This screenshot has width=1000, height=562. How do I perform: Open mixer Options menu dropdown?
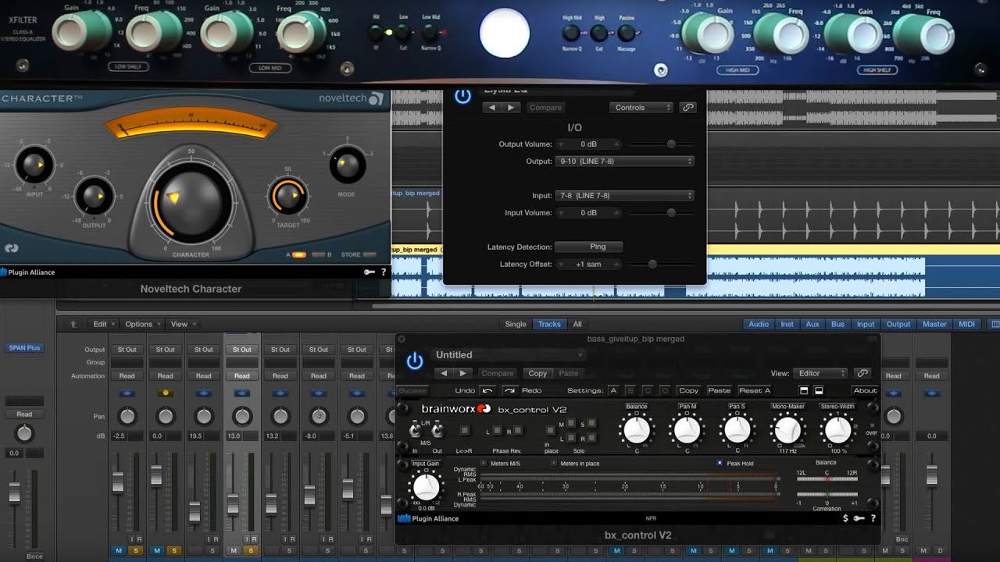pyautogui.click(x=142, y=324)
